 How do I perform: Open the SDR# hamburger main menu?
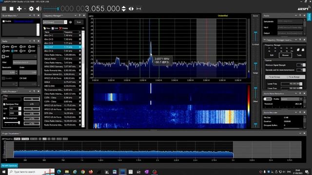click(4, 9)
